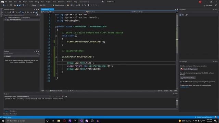
Task: Click the Save All toolbar icon
Action: click(x=20, y=5)
